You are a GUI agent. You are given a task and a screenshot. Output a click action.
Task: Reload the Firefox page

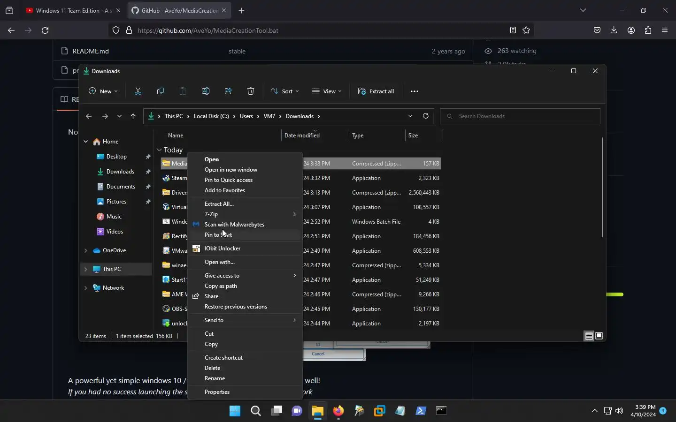tap(45, 30)
